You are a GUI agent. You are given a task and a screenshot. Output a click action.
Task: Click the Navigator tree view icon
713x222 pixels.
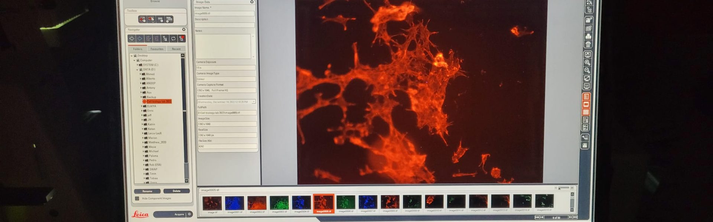point(165,38)
